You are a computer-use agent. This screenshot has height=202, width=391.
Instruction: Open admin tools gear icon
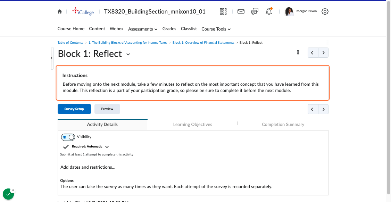325,11
